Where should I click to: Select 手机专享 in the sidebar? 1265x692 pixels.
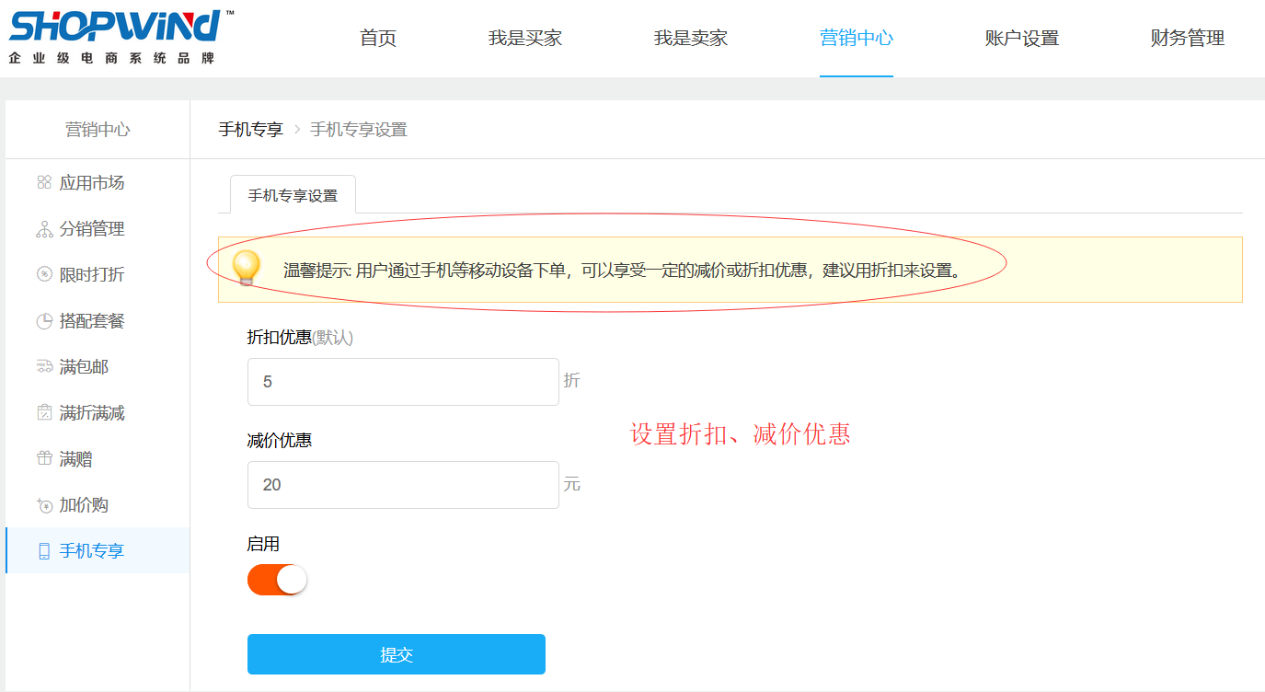pos(98,550)
